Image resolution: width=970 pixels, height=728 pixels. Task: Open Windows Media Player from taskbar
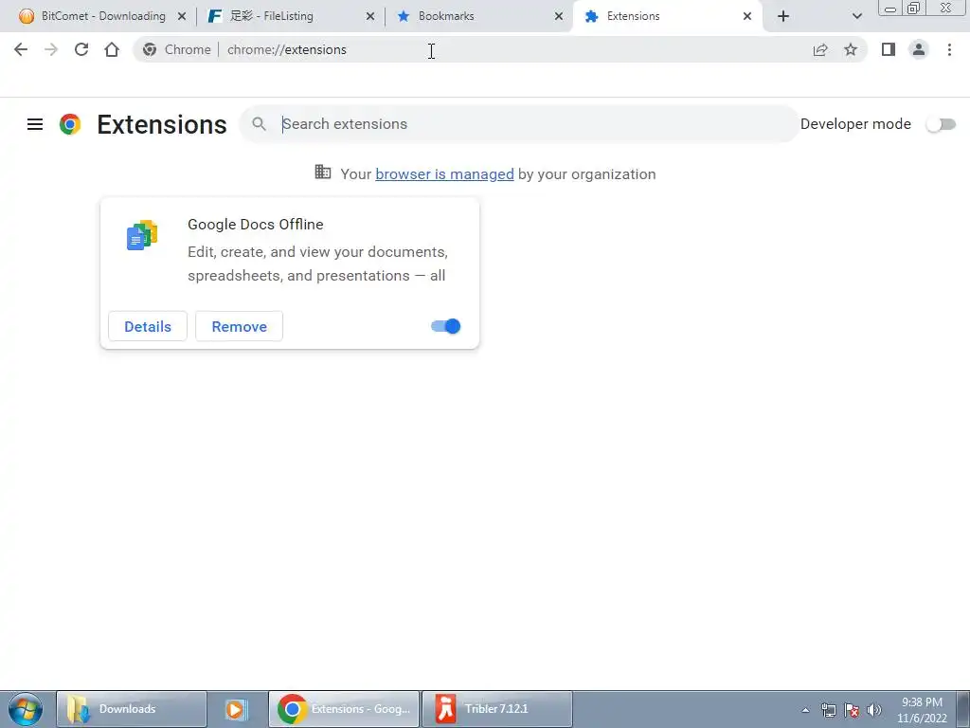(x=236, y=709)
